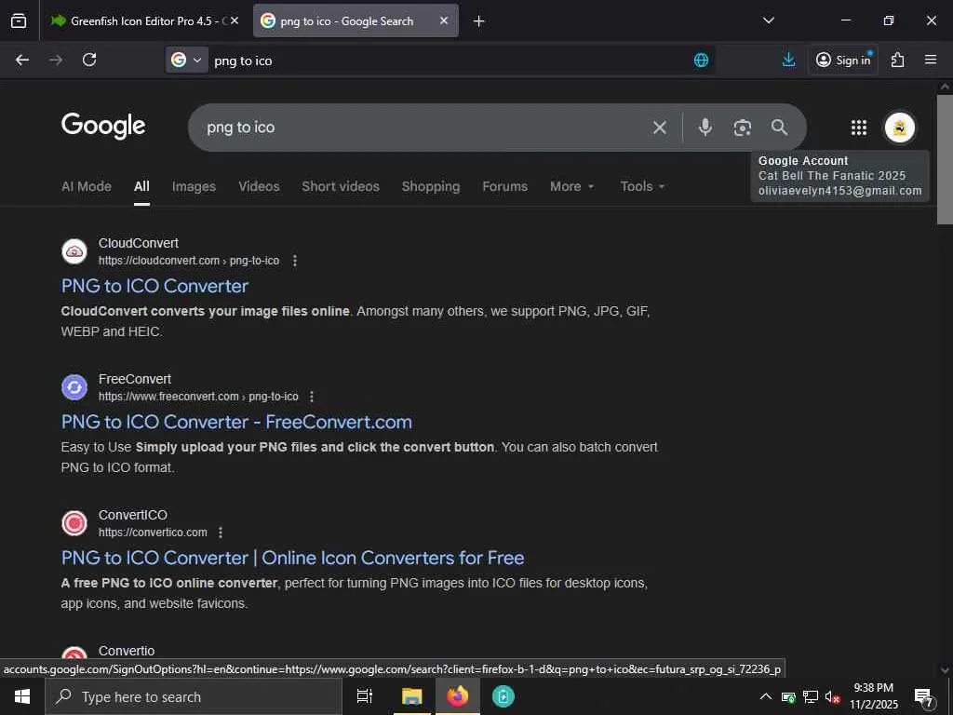Open the Firefox View icon at top left
Image resolution: width=953 pixels, height=715 pixels.
[19, 20]
